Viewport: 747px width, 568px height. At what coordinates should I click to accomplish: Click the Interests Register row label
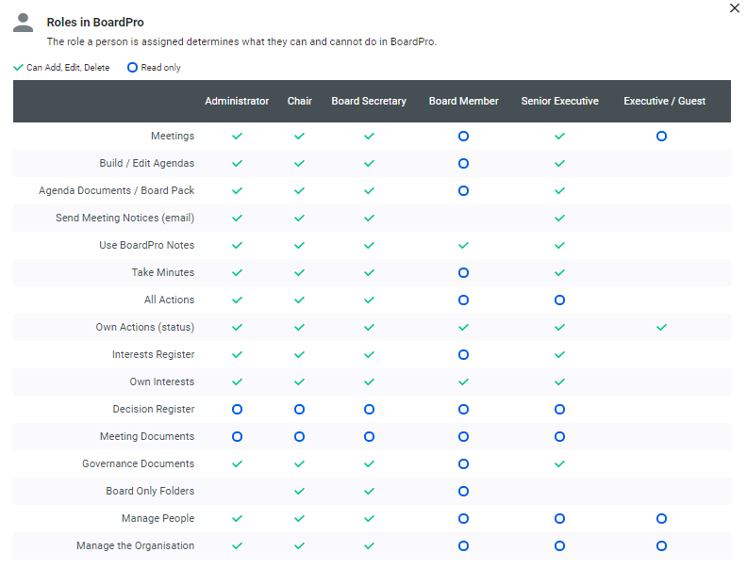click(x=153, y=355)
